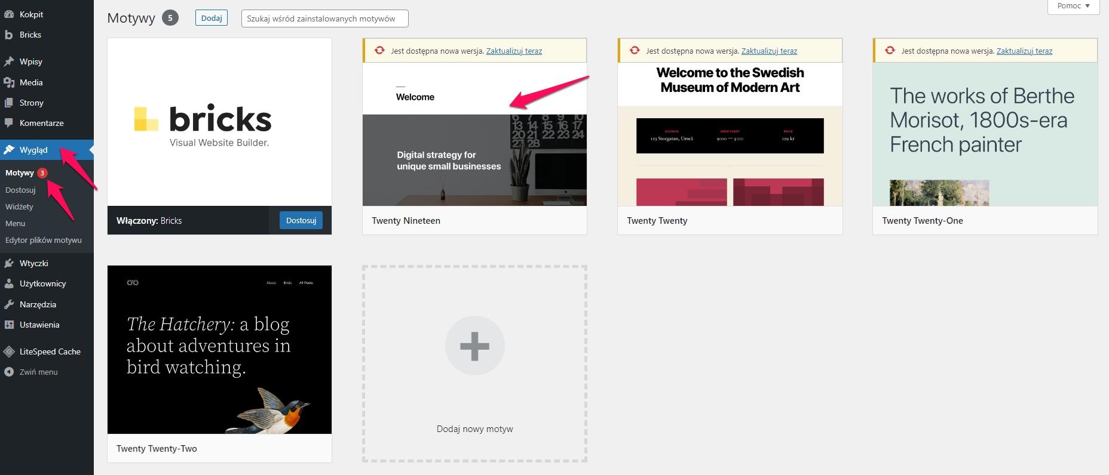Select the Twenty Twenty theme screenshot

(730, 134)
